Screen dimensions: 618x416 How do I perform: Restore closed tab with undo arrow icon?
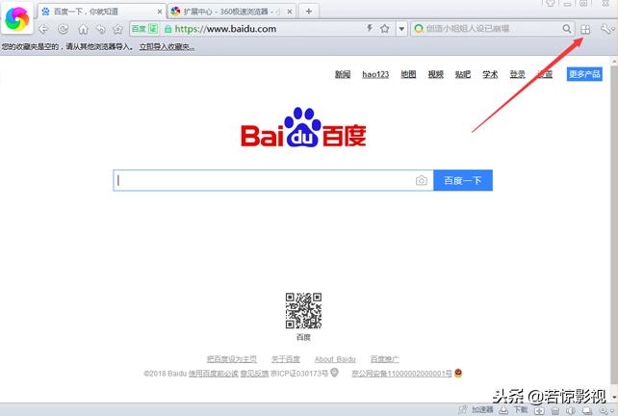point(101,29)
